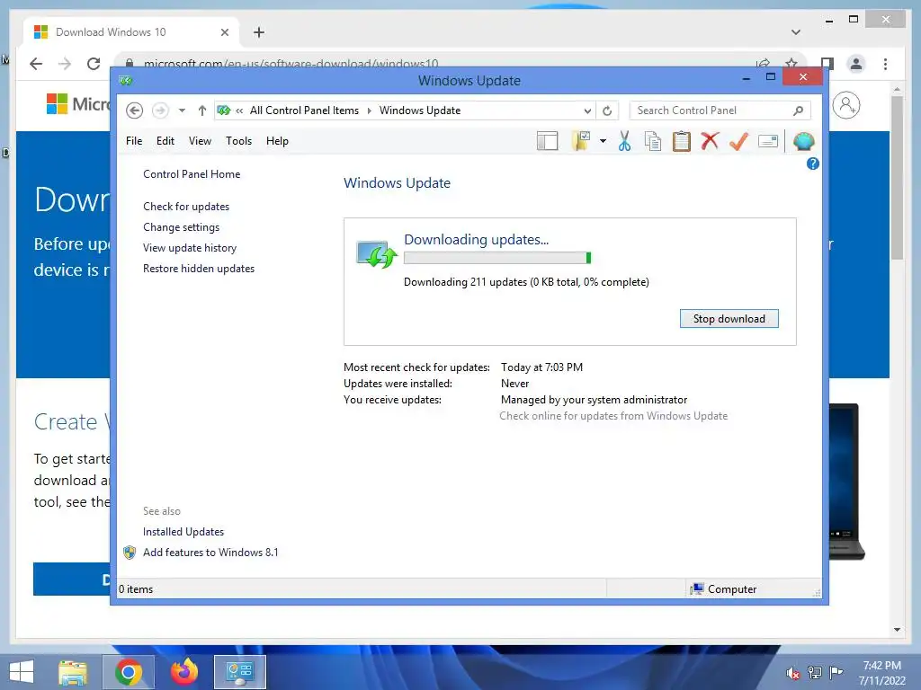This screenshot has width=921, height=690.
Task: Expand Chrome tab search chevron
Action: click(x=796, y=32)
